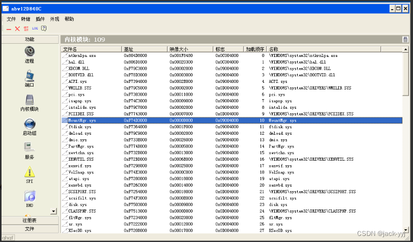Select the xevtchn.sys file name
Viewport: 413px width, 242px height.
81,153
